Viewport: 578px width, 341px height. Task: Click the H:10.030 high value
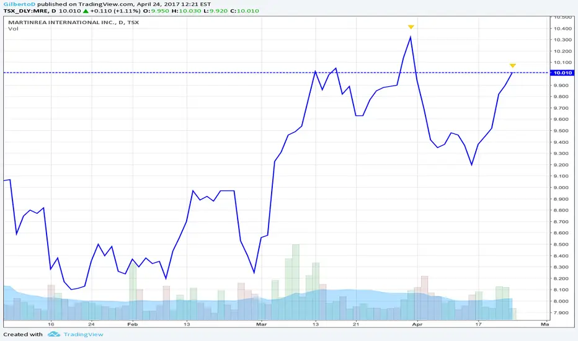point(186,11)
